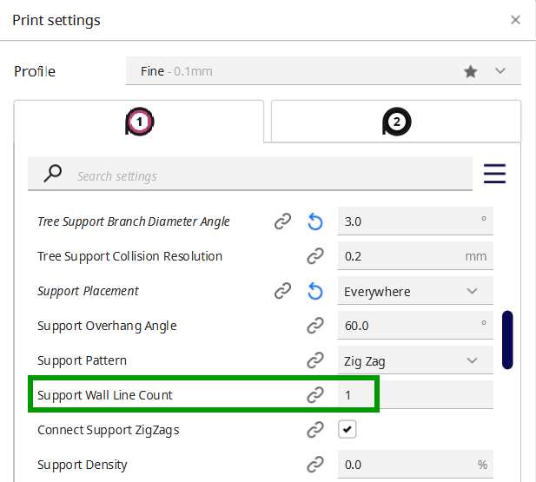Switch to extruder 2 tab
Viewport: 536px width, 482px height.
click(396, 122)
